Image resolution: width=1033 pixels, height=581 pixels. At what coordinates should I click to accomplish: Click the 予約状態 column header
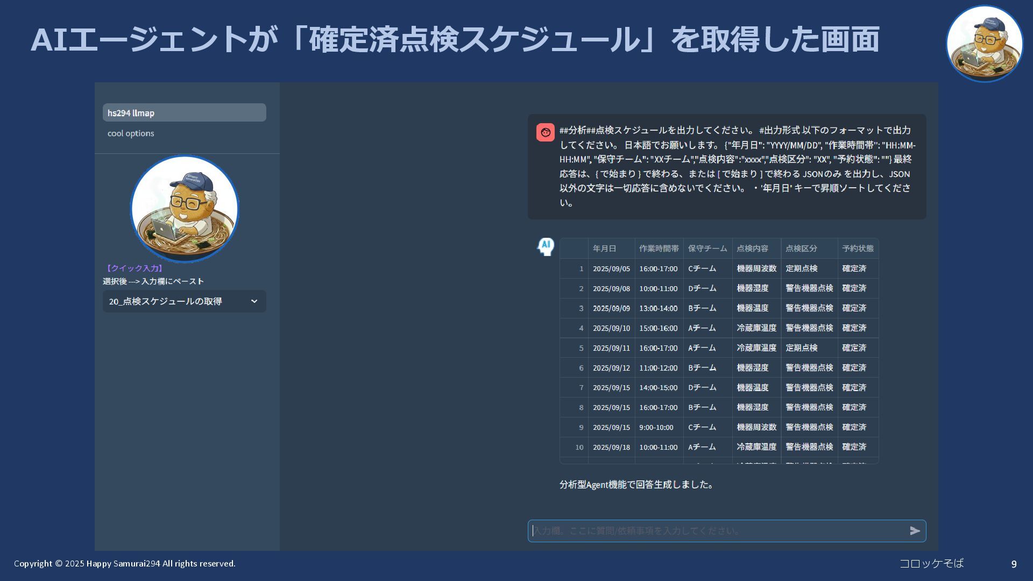(x=858, y=249)
